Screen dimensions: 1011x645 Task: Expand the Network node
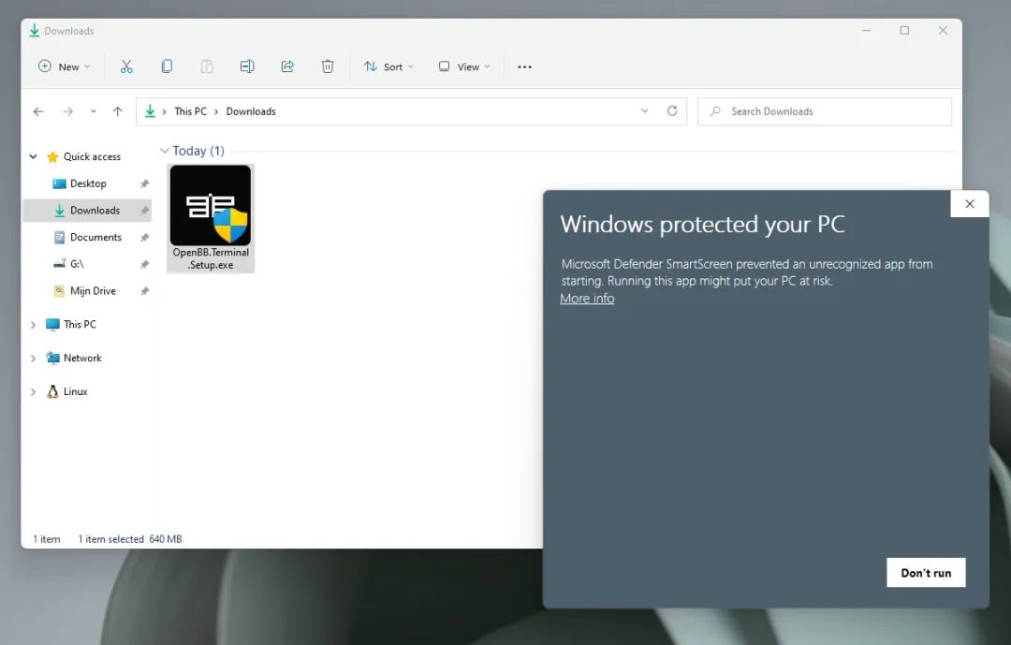[x=33, y=358]
